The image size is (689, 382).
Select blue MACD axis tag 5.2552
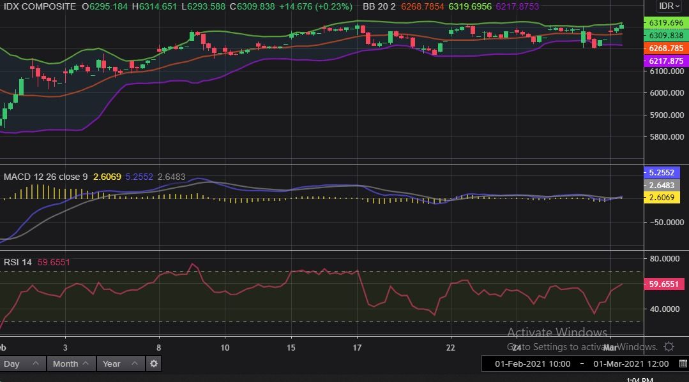tap(662, 173)
